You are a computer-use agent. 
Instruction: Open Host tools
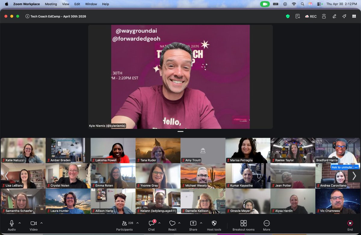point(214,225)
